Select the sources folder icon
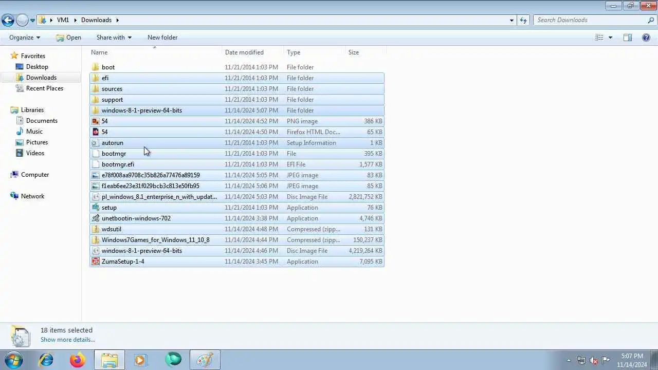Image resolution: width=658 pixels, height=370 pixels. (96, 89)
